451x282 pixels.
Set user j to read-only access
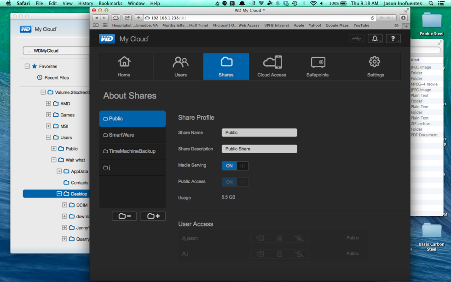[x=279, y=253]
